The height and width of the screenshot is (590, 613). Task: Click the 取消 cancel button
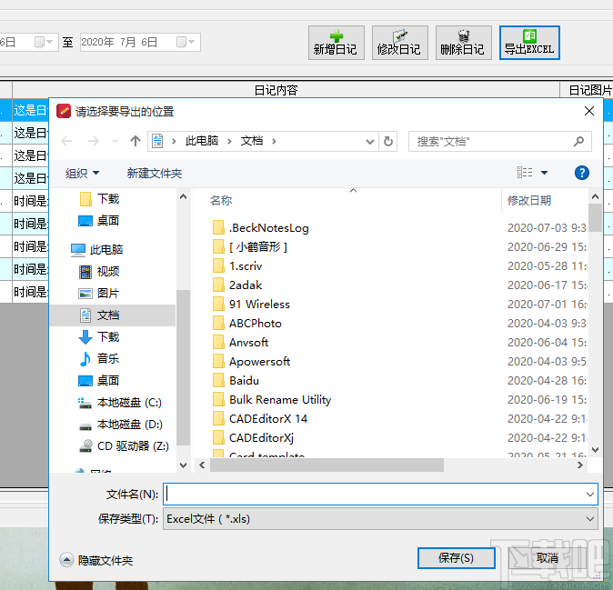pos(548,558)
